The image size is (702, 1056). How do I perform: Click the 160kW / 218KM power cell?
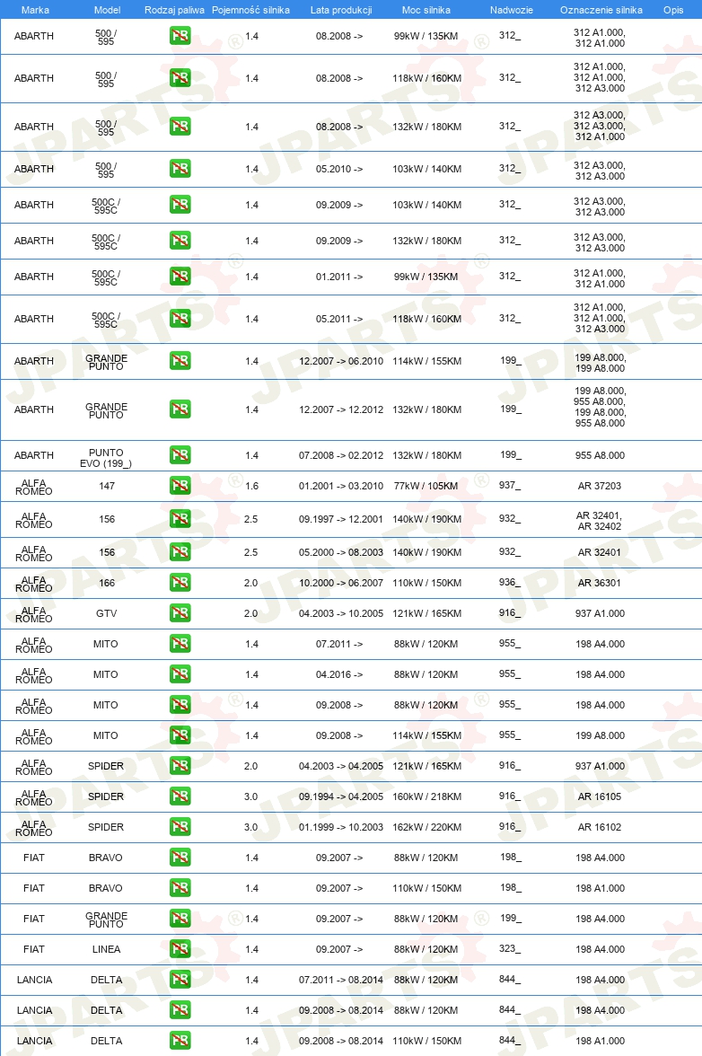[426, 796]
